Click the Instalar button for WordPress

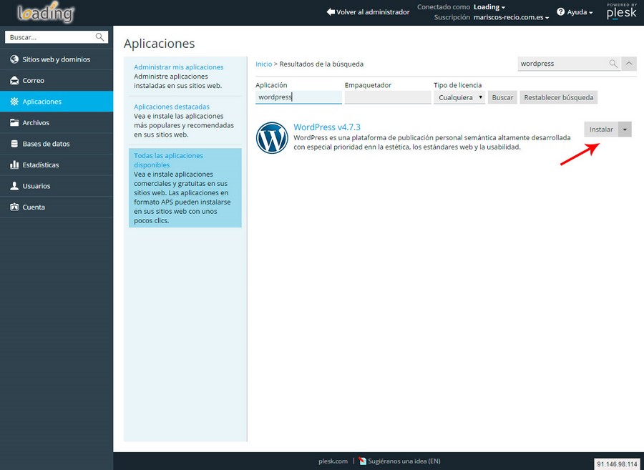[601, 129]
